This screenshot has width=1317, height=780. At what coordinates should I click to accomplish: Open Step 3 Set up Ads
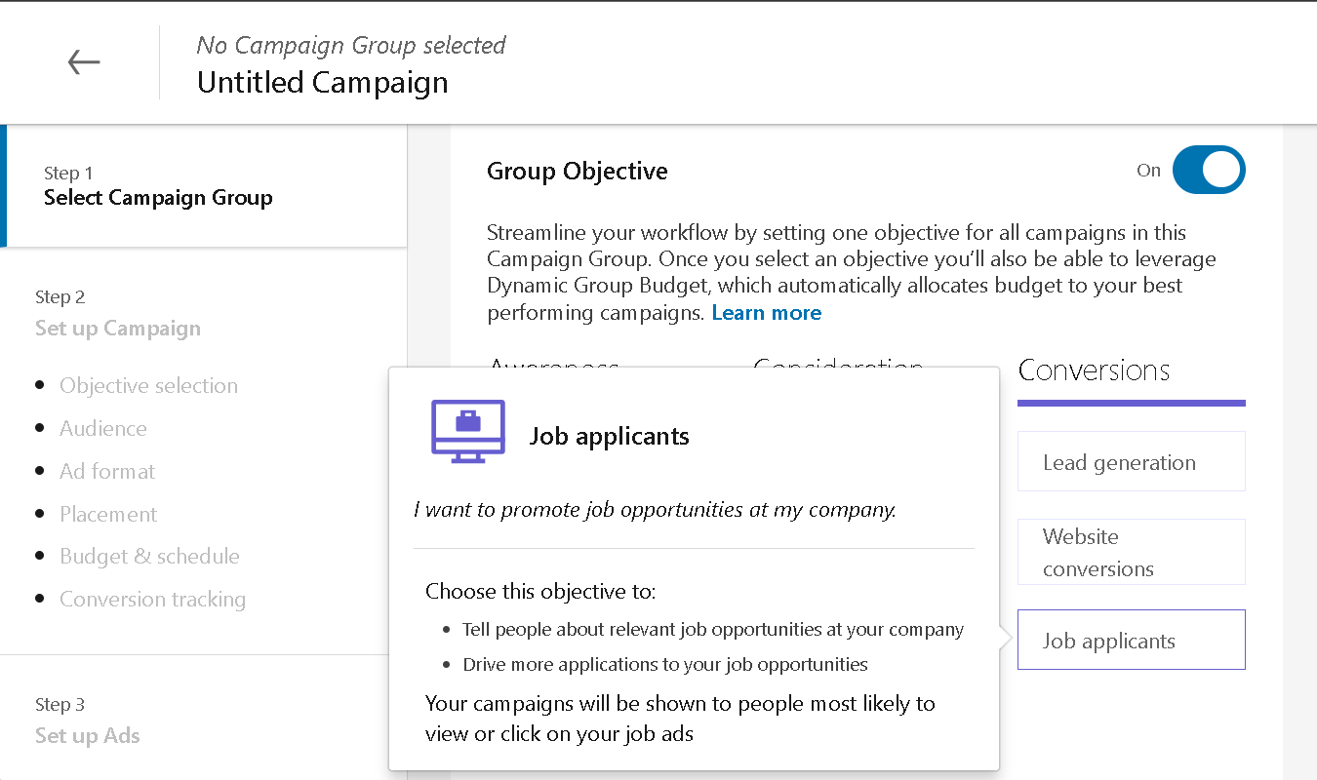(87, 735)
